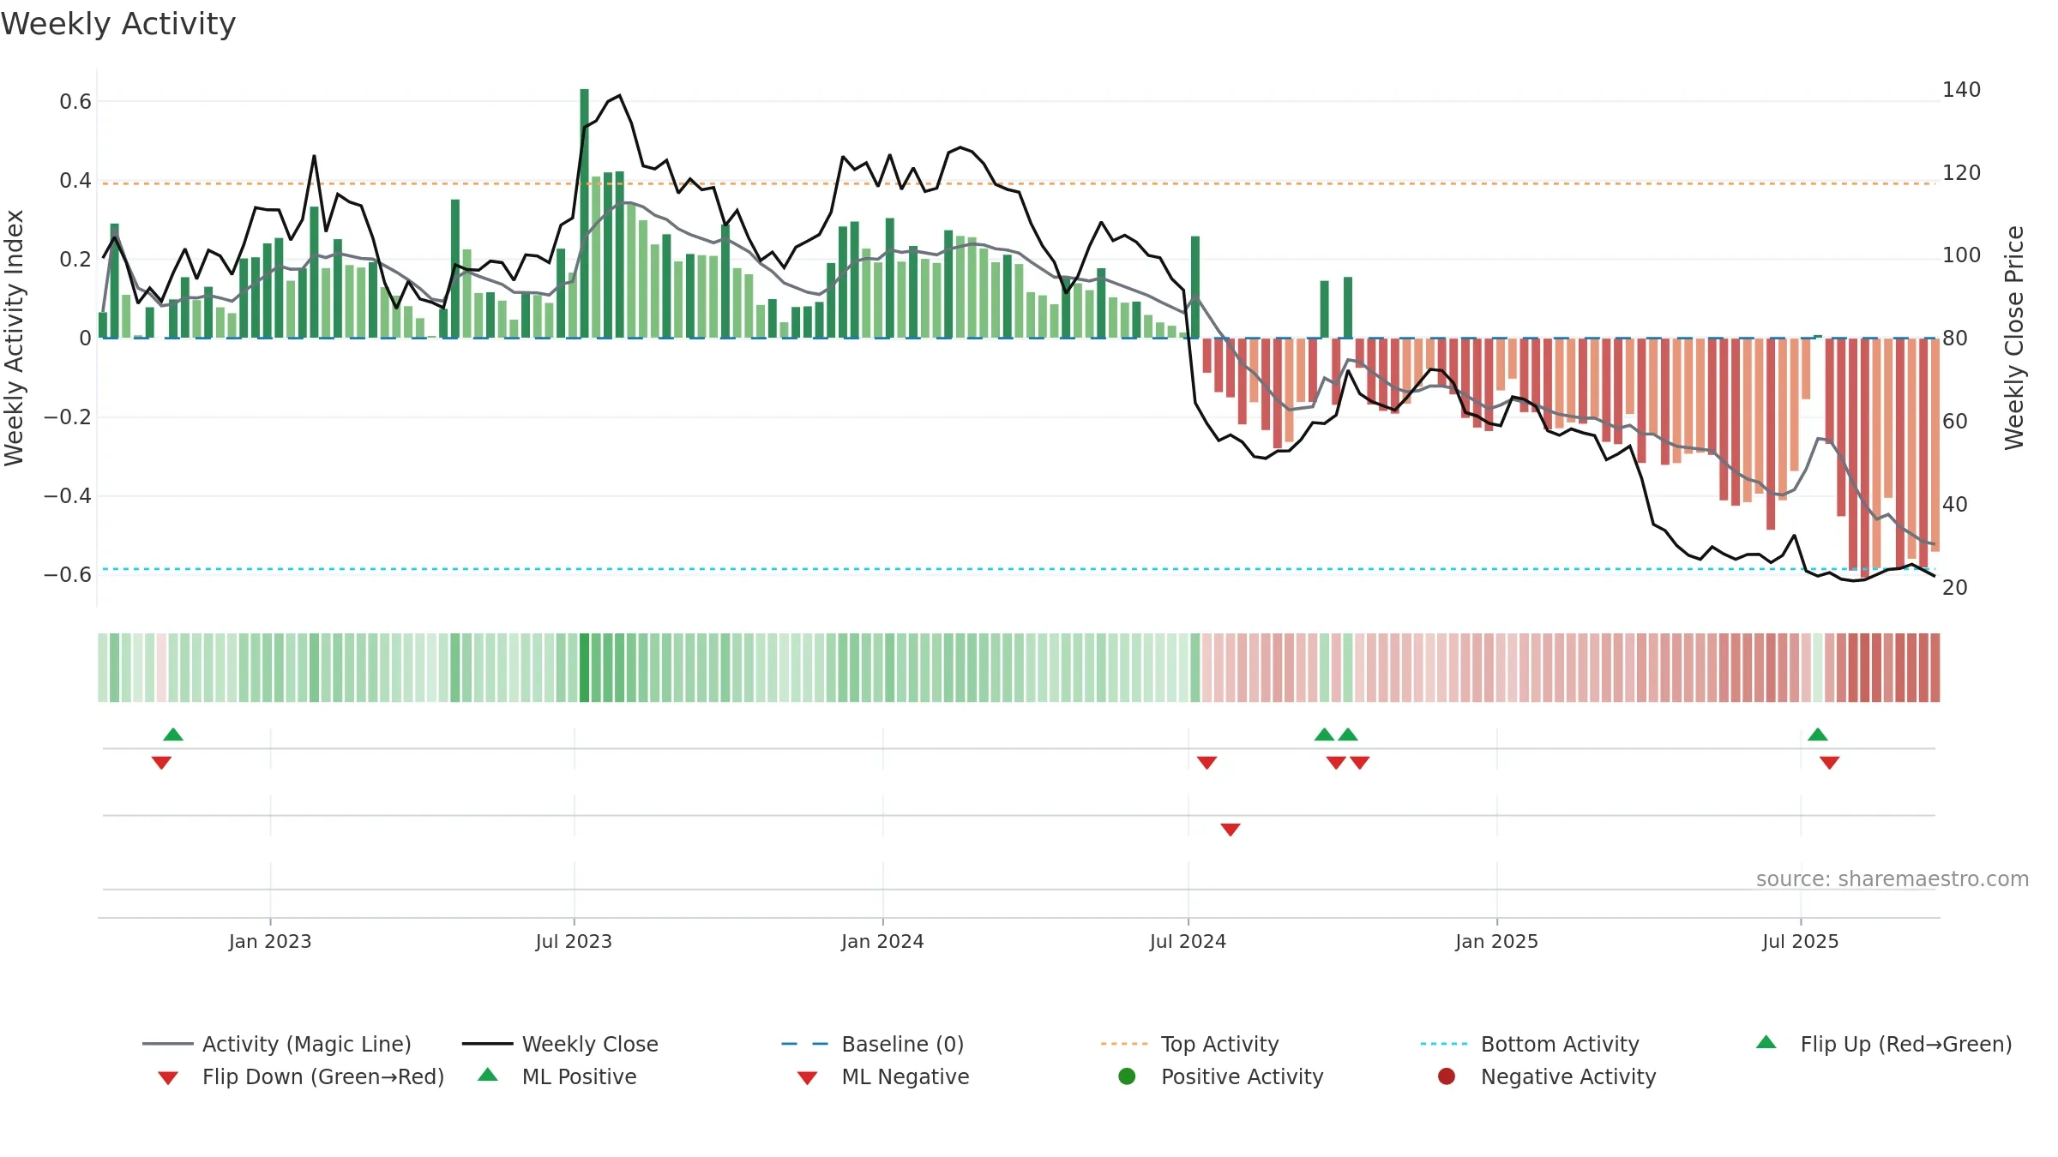This screenshot has width=2058, height=1157.
Task: Click the Flip Up marker near Jul 2025
Action: pyautogui.click(x=1818, y=734)
